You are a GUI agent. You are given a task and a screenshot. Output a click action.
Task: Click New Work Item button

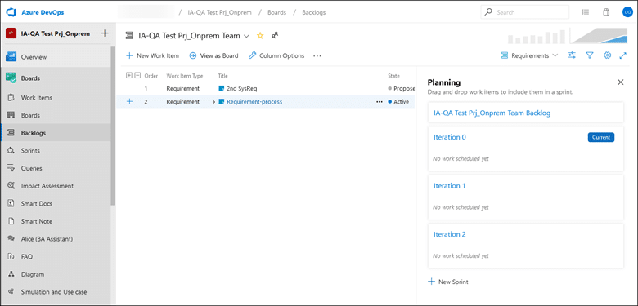(x=152, y=55)
